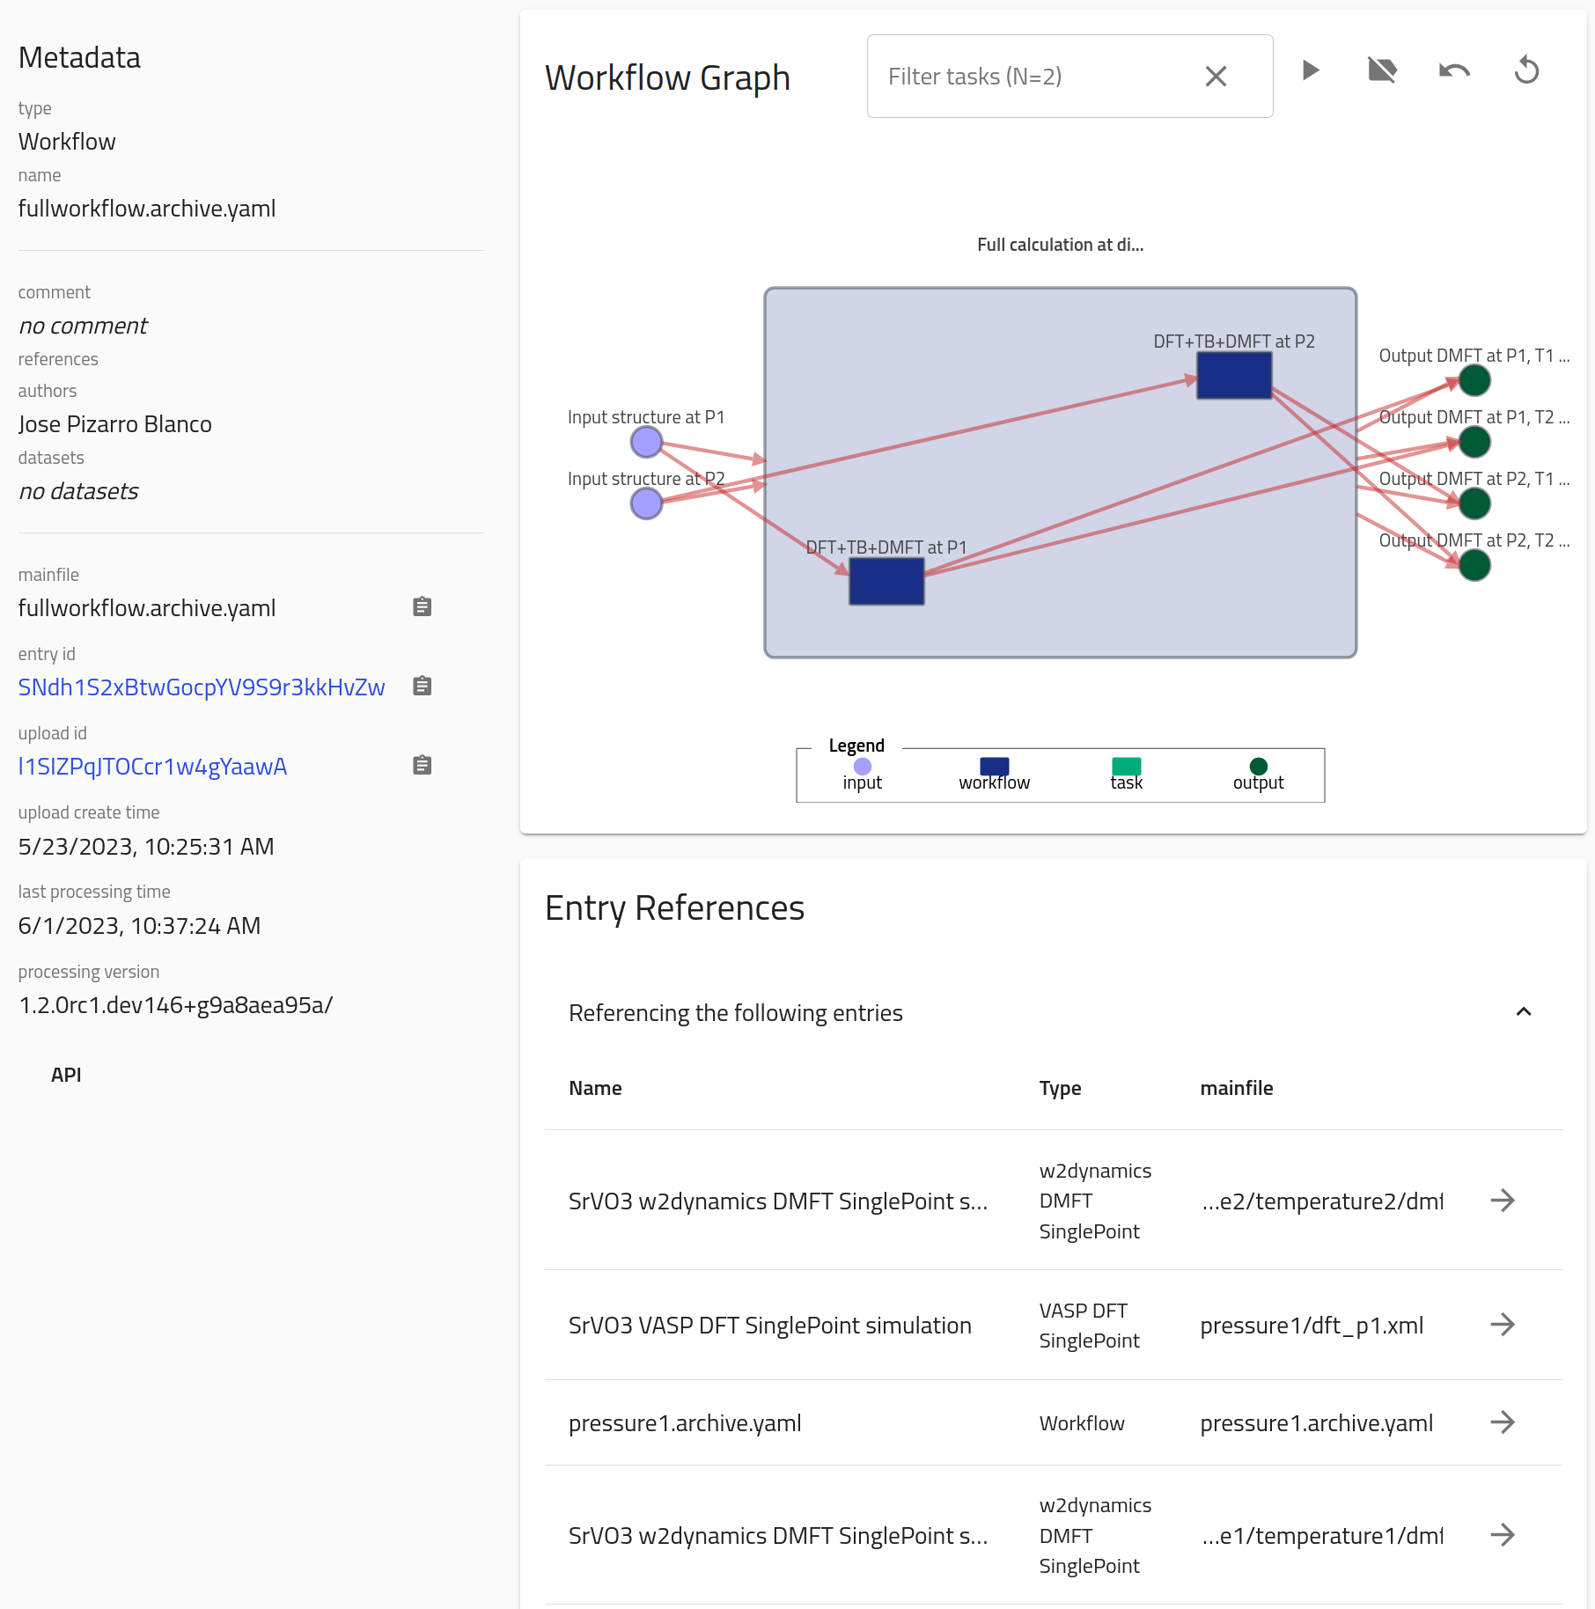The width and height of the screenshot is (1595, 1609).
Task: Click the author Jose Pizarro Blanco
Action: point(115,424)
